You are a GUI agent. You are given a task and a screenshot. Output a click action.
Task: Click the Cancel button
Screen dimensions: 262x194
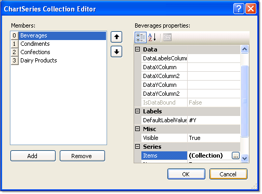coord(228,174)
